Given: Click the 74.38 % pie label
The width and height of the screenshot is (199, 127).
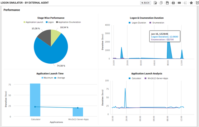Looking at the screenshot, I should tap(61, 66).
